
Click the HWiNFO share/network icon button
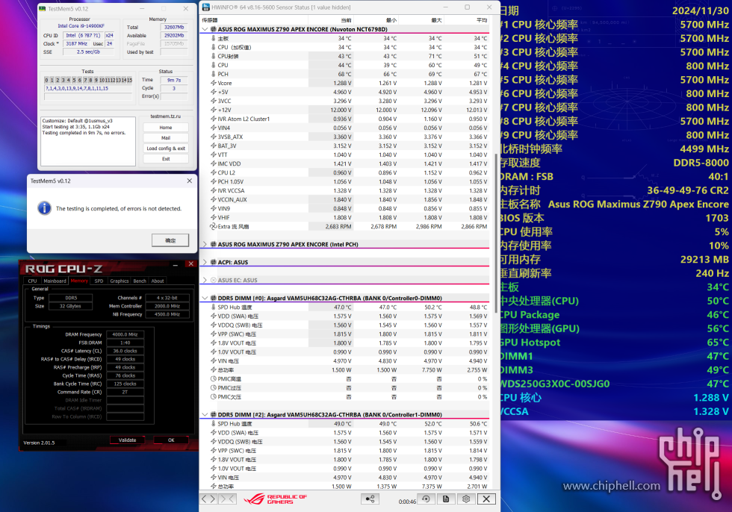point(370,499)
